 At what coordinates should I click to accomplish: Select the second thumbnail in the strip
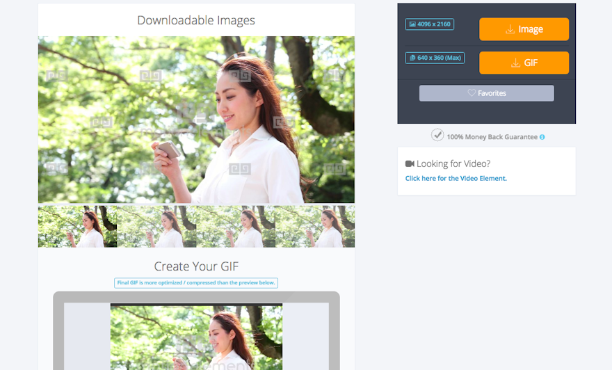[156, 227]
